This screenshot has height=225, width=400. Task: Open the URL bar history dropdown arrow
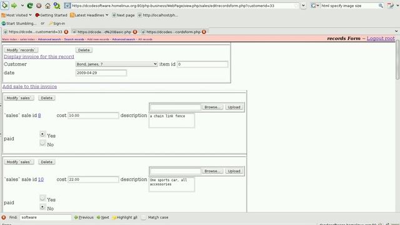303,6
